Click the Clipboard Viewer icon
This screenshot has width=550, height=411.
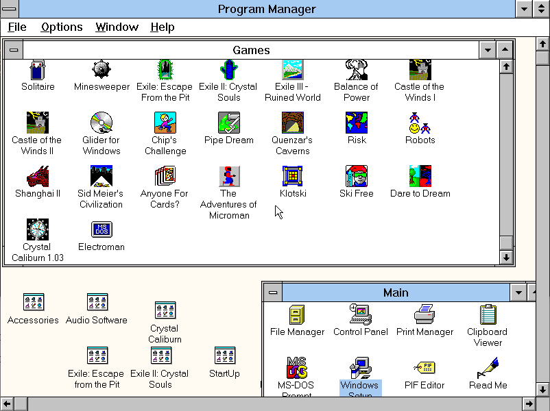pyautogui.click(x=488, y=314)
